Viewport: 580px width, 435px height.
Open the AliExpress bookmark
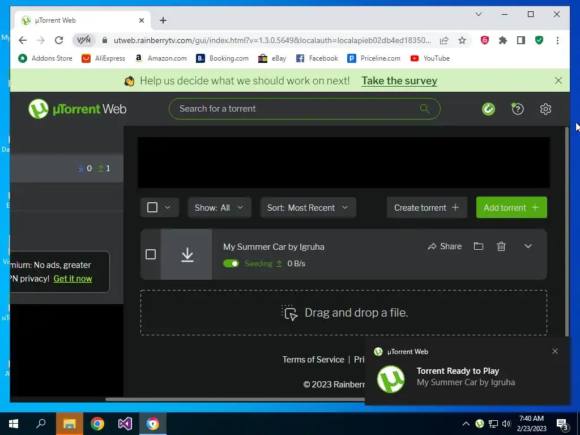pos(104,58)
